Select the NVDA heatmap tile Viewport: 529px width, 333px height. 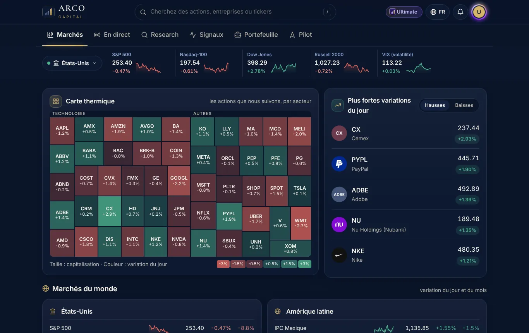point(179,242)
